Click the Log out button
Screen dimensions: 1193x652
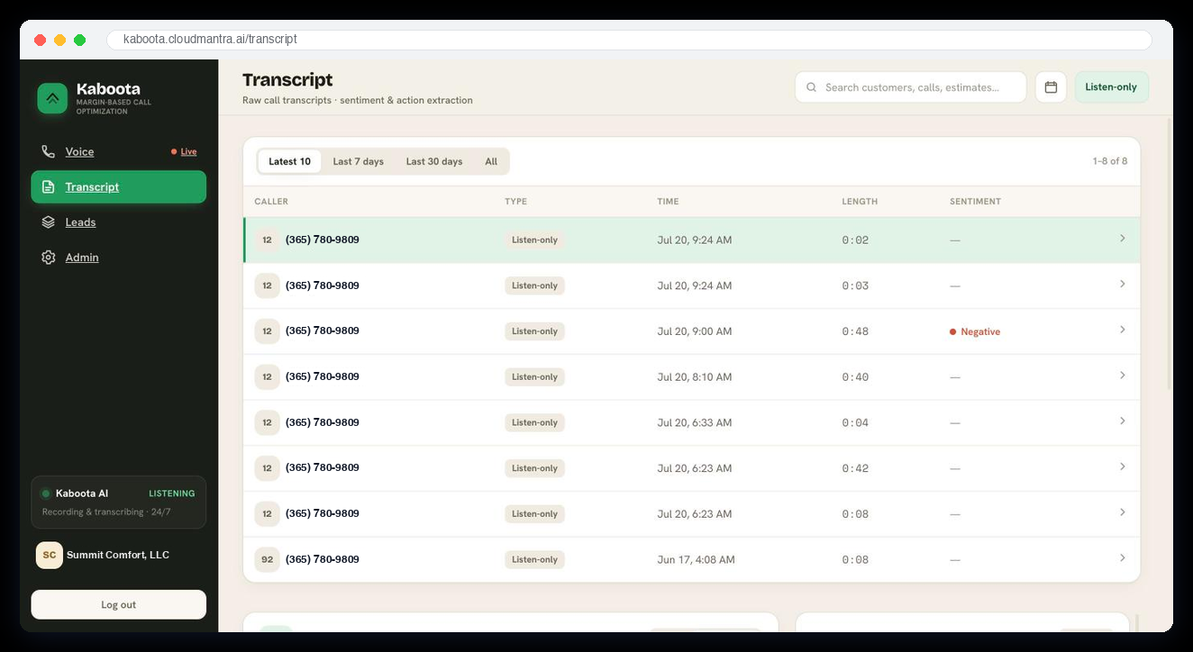click(118, 604)
